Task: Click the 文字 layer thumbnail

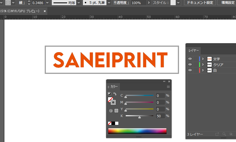Action: (x=209, y=59)
